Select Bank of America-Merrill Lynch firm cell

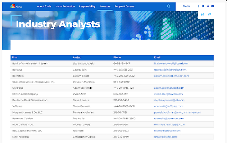coord(30,64)
